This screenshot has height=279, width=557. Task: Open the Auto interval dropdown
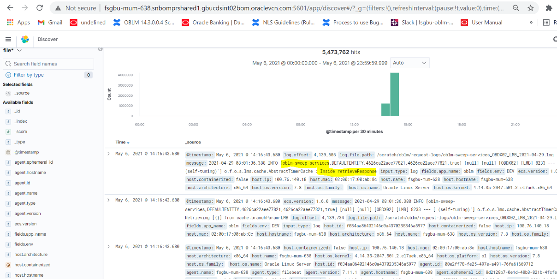409,63
